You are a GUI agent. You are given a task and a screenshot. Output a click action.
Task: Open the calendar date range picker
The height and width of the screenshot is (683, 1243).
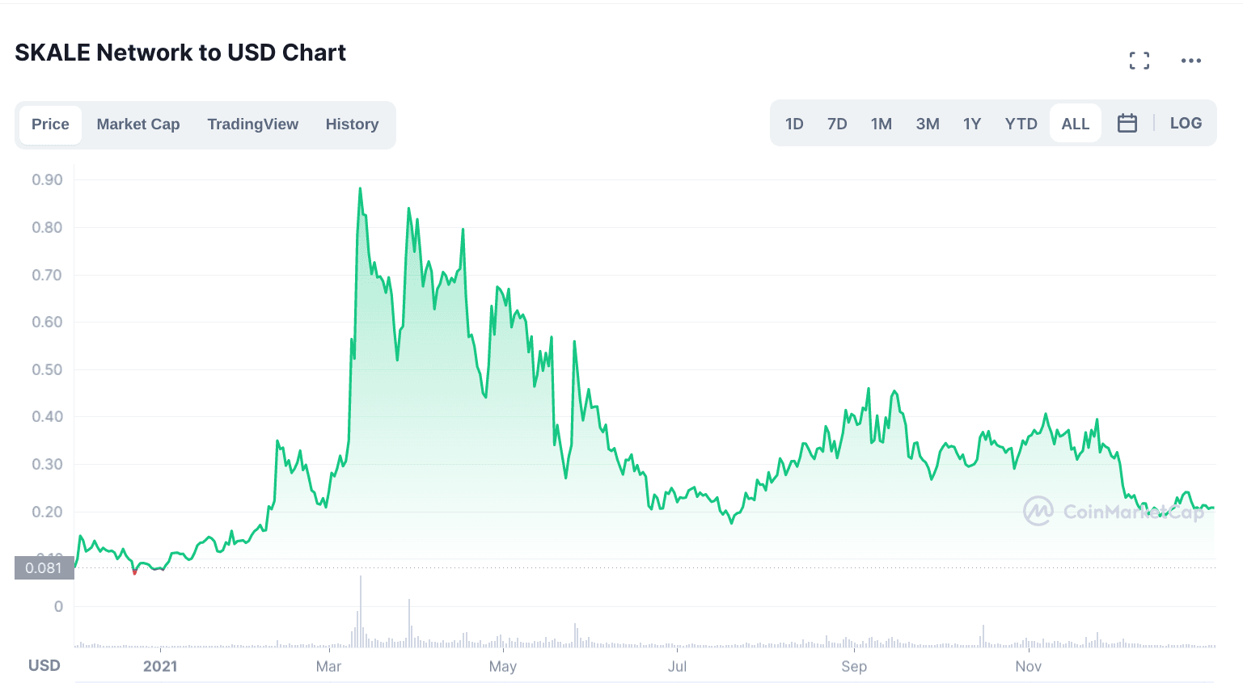[x=1127, y=124]
